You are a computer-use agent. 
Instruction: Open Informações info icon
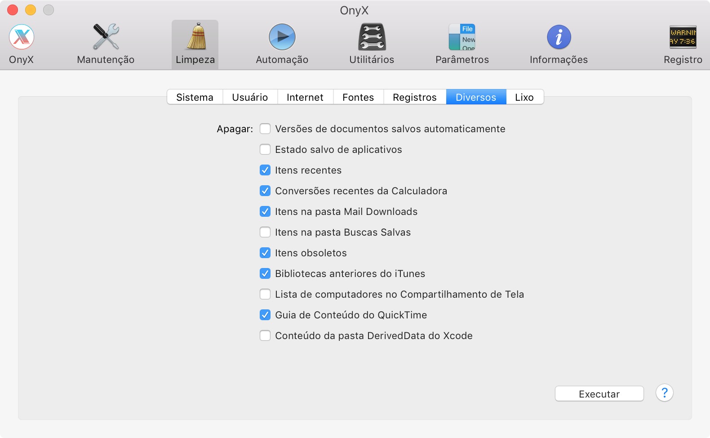[559, 37]
